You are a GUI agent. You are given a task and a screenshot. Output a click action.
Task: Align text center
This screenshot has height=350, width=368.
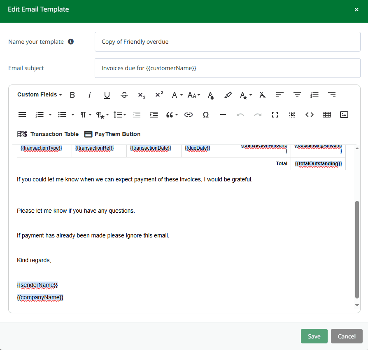click(297, 95)
